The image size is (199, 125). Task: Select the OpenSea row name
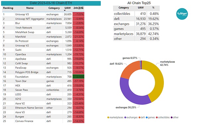(21, 54)
